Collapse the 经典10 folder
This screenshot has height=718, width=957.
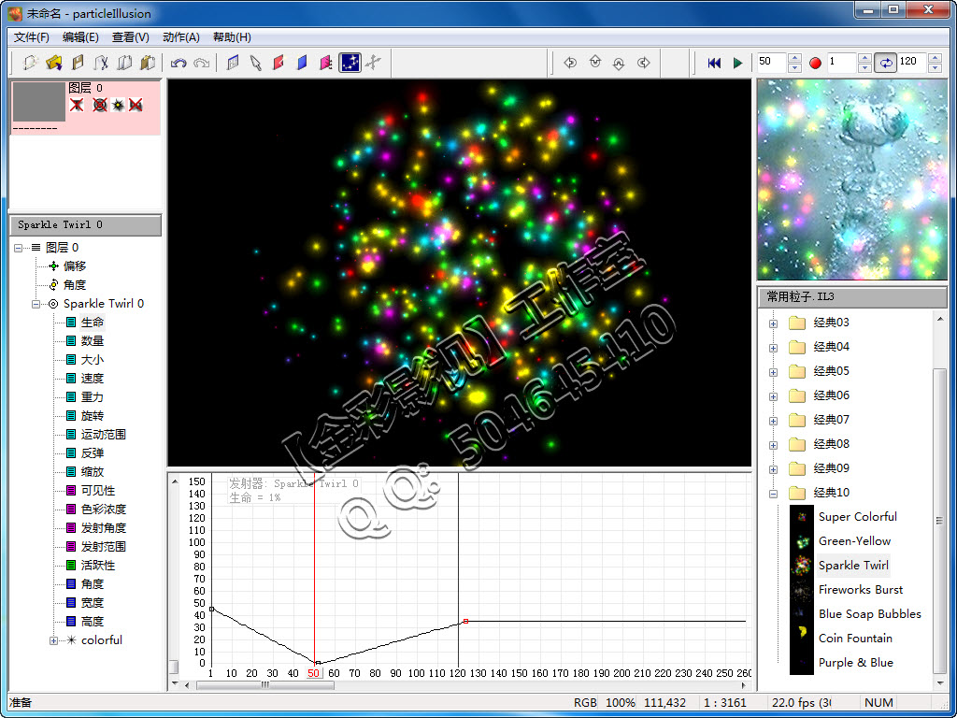(773, 493)
